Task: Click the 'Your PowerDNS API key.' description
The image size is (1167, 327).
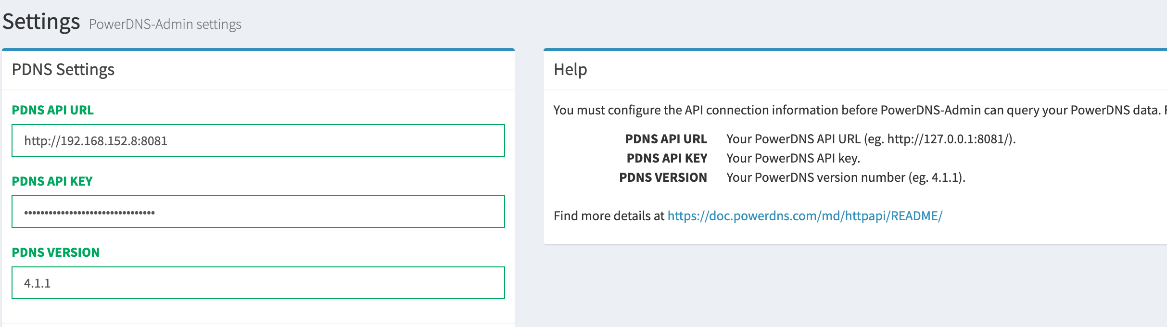Action: [x=793, y=158]
